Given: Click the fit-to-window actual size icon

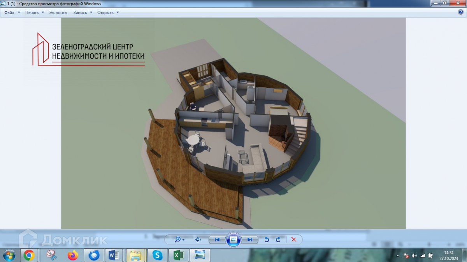Looking at the screenshot, I should (198, 239).
